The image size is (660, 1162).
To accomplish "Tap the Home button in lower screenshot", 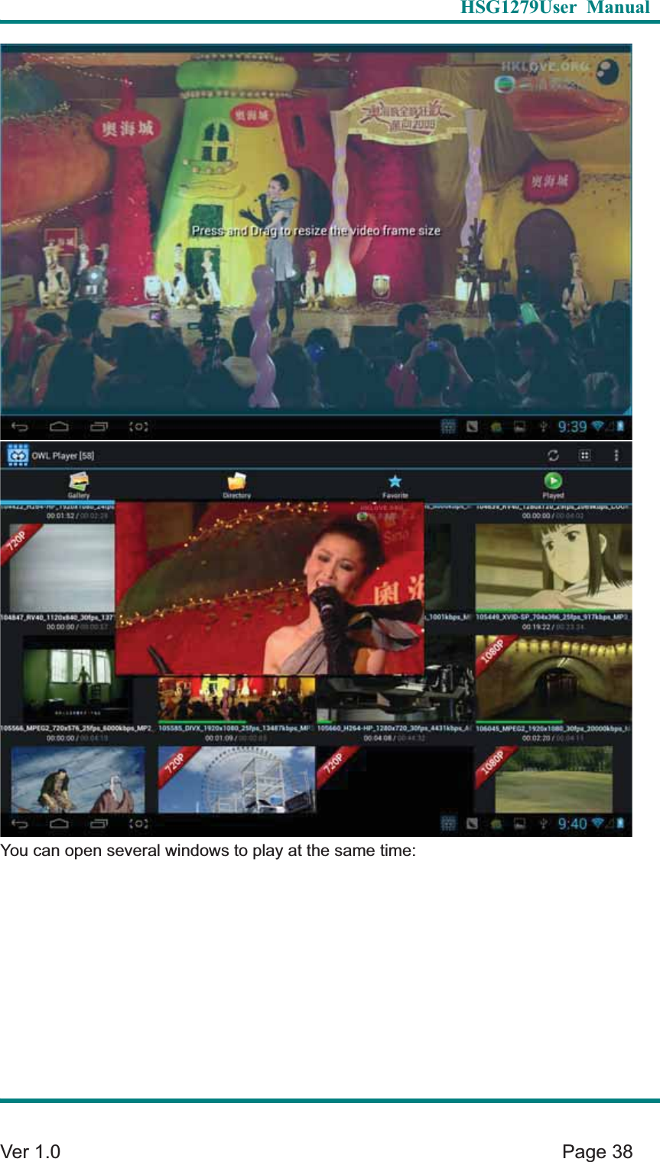I will click(x=59, y=824).
